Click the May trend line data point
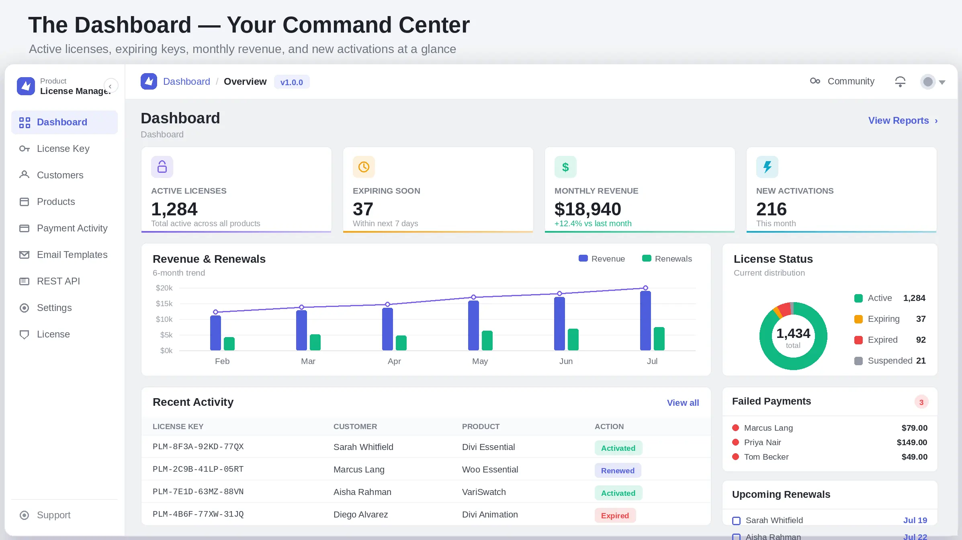This screenshot has height=540, width=962. [x=473, y=297]
